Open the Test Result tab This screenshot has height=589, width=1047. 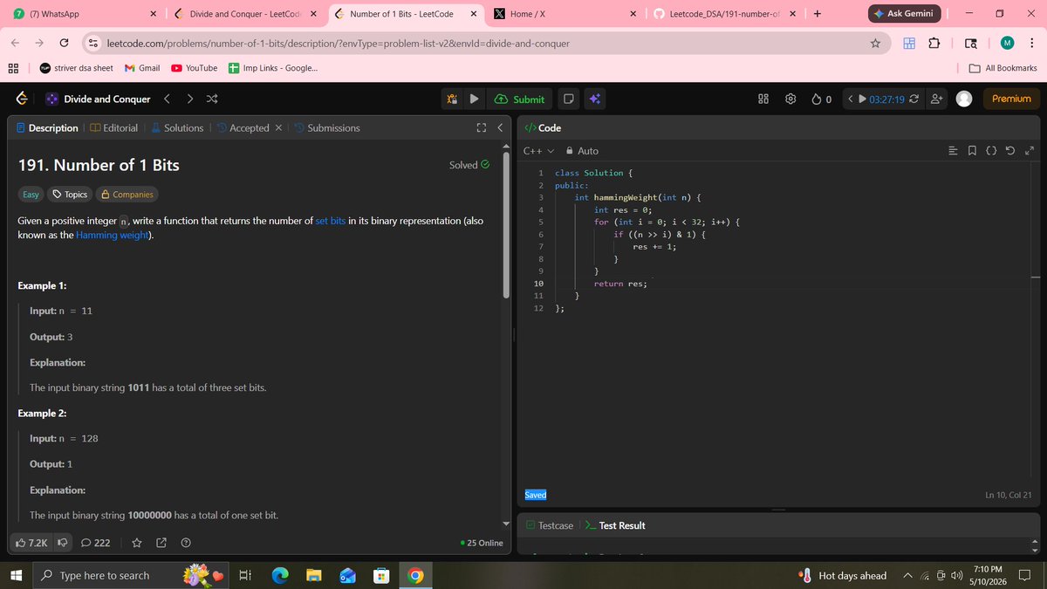(x=615, y=525)
